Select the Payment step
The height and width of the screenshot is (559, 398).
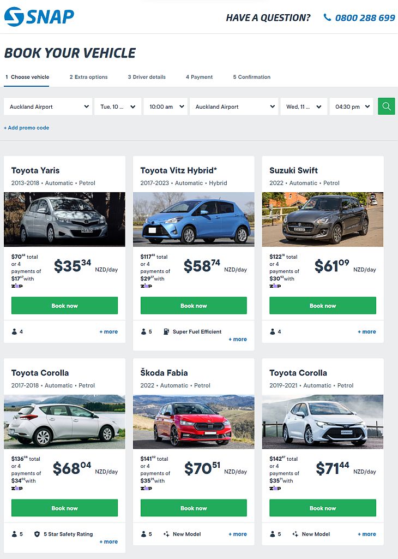199,77
